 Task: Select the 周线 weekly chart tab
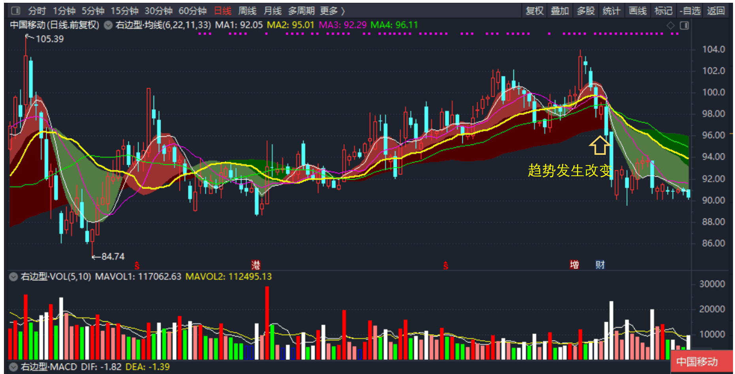(247, 11)
